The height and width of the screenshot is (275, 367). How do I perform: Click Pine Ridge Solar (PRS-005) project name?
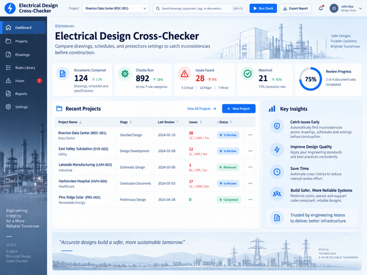80,197
